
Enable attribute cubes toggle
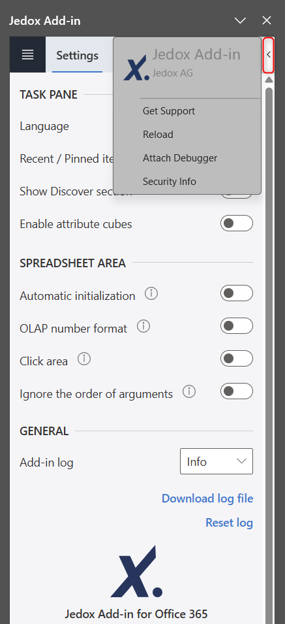click(237, 223)
